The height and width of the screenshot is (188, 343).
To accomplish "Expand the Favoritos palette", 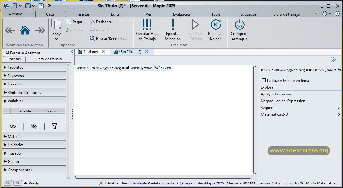I will 34,67.
